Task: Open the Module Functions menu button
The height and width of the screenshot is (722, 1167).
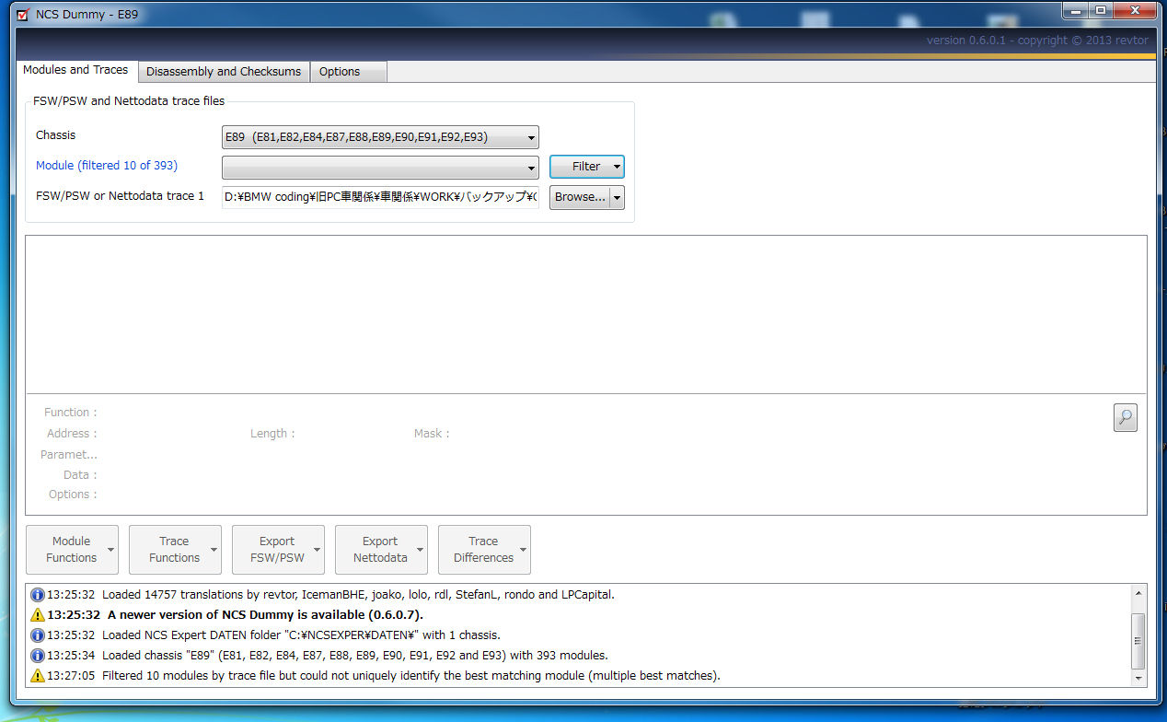Action: (x=72, y=550)
